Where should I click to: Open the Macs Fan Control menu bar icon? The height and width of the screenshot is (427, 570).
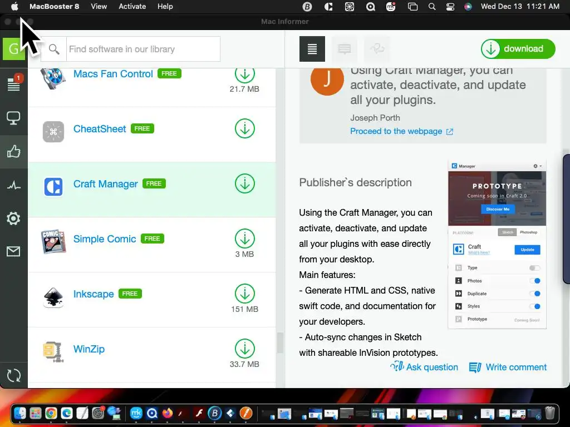[x=350, y=7]
